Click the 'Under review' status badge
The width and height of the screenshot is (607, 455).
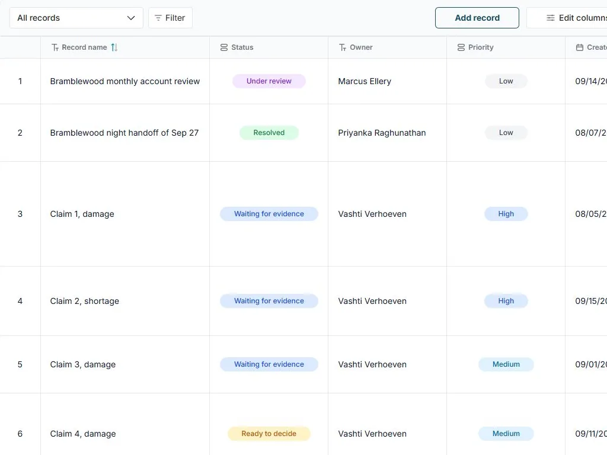click(269, 81)
